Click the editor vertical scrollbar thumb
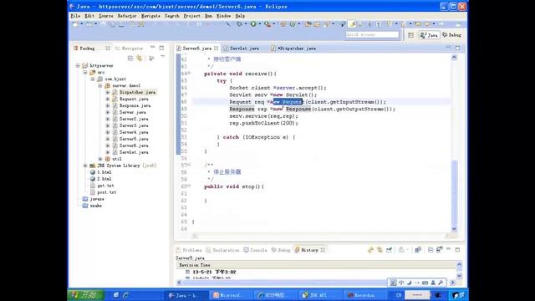 pos(454,192)
